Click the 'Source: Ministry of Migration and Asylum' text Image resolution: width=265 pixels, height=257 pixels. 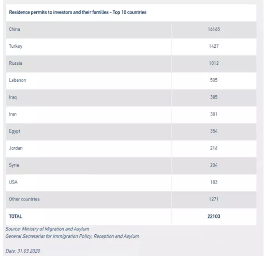coord(47,229)
